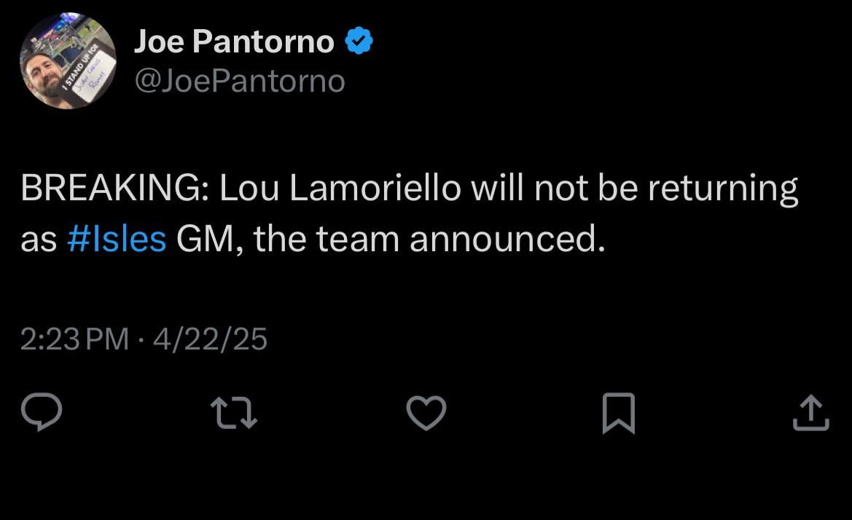
Task: Open sharing options with the share arrow icon
Action: (811, 412)
